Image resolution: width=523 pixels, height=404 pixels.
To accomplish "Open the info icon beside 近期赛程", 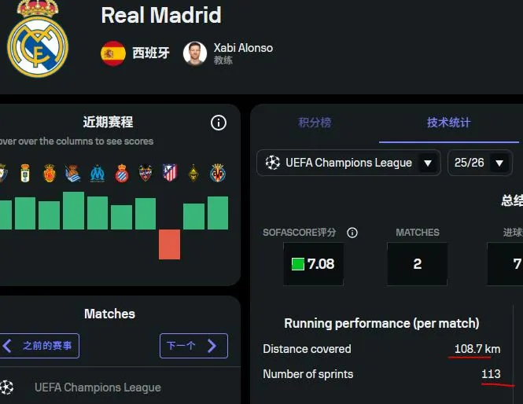I will (x=219, y=123).
